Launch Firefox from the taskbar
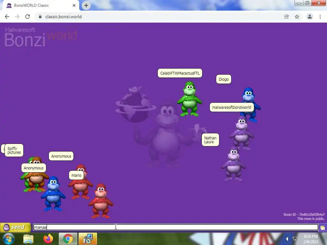Viewport: 327px width, 245px height. pyautogui.click(x=48, y=239)
